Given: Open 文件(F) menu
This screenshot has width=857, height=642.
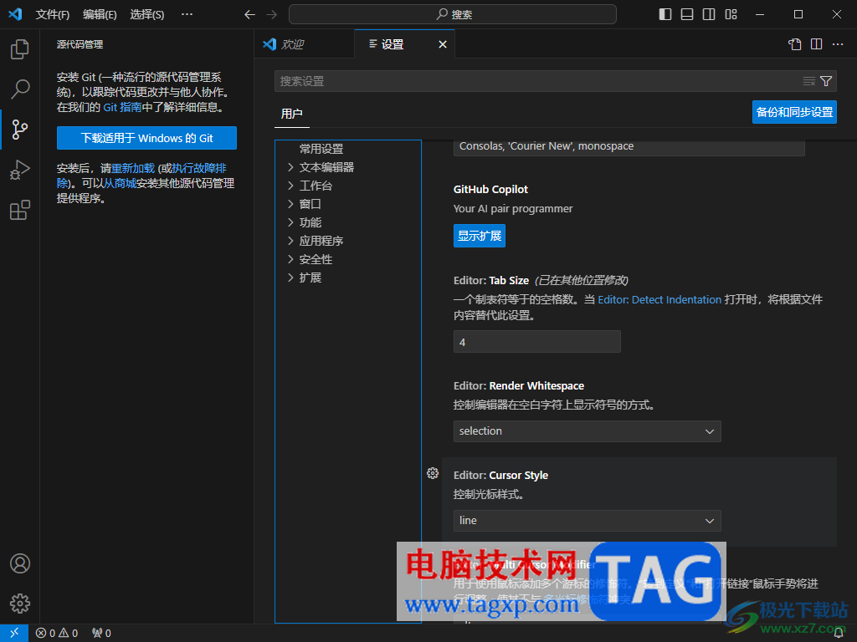Looking at the screenshot, I should click(53, 15).
